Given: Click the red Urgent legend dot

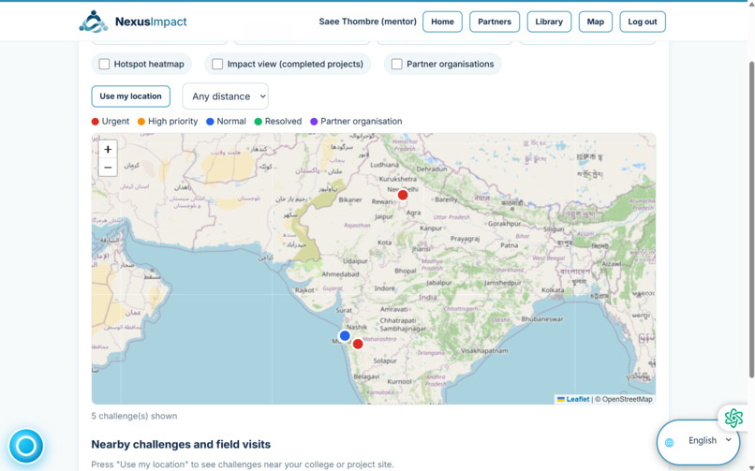Looking at the screenshot, I should 96,122.
